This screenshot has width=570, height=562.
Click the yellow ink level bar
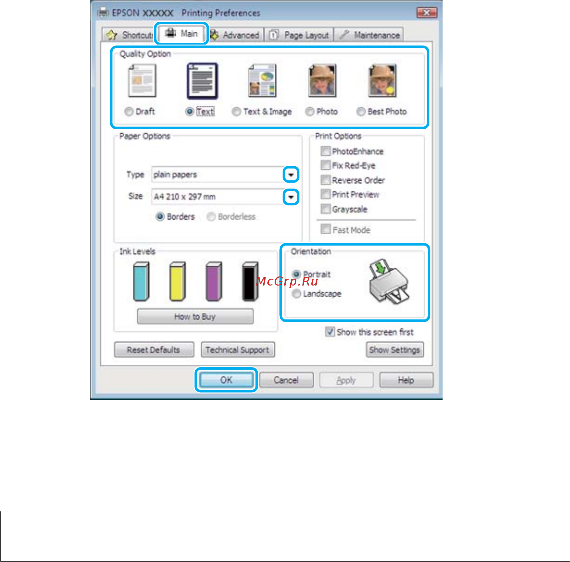[178, 281]
